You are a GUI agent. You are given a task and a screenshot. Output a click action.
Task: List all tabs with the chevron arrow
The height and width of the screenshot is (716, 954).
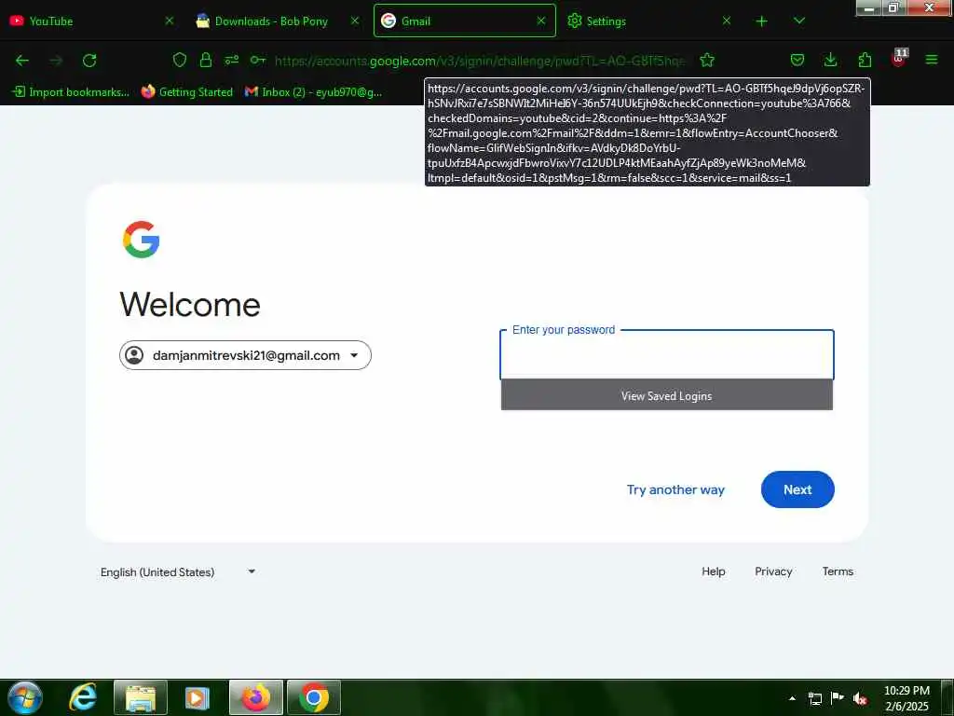coord(799,21)
